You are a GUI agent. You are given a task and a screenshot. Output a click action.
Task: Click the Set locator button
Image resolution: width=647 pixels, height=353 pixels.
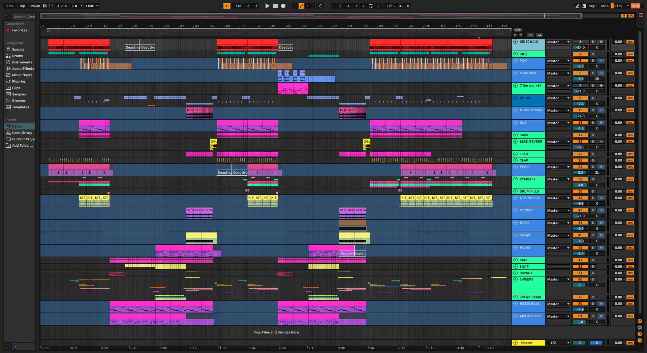518,30
